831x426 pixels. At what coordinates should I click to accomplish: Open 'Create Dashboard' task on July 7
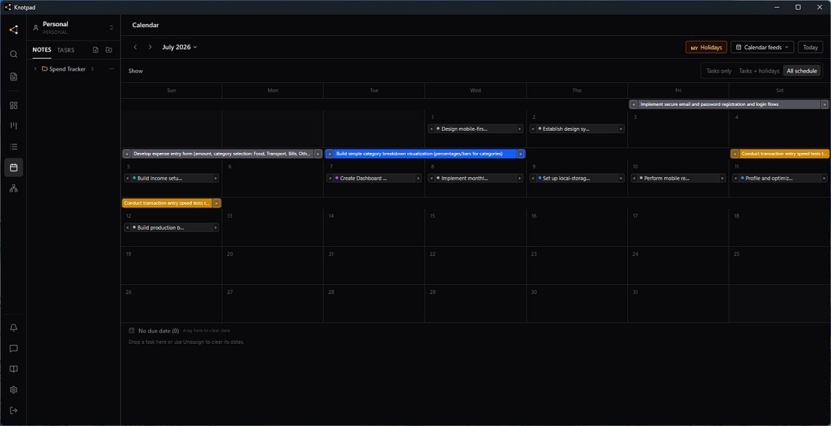[374, 178]
